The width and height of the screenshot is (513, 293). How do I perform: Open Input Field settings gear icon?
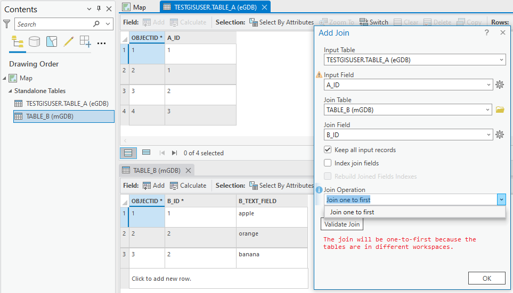[x=500, y=85]
